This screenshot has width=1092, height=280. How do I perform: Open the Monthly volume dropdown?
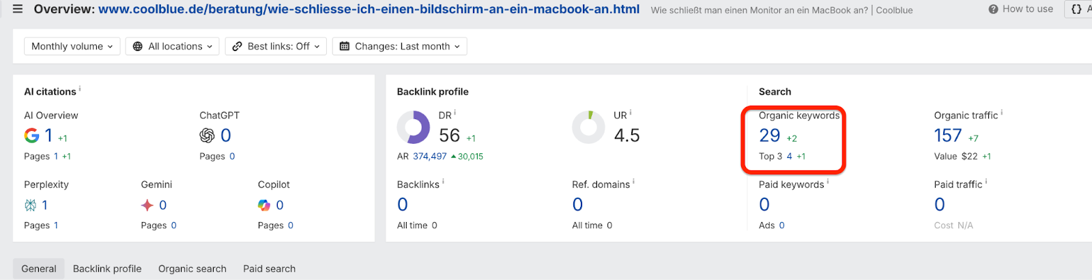coord(72,46)
